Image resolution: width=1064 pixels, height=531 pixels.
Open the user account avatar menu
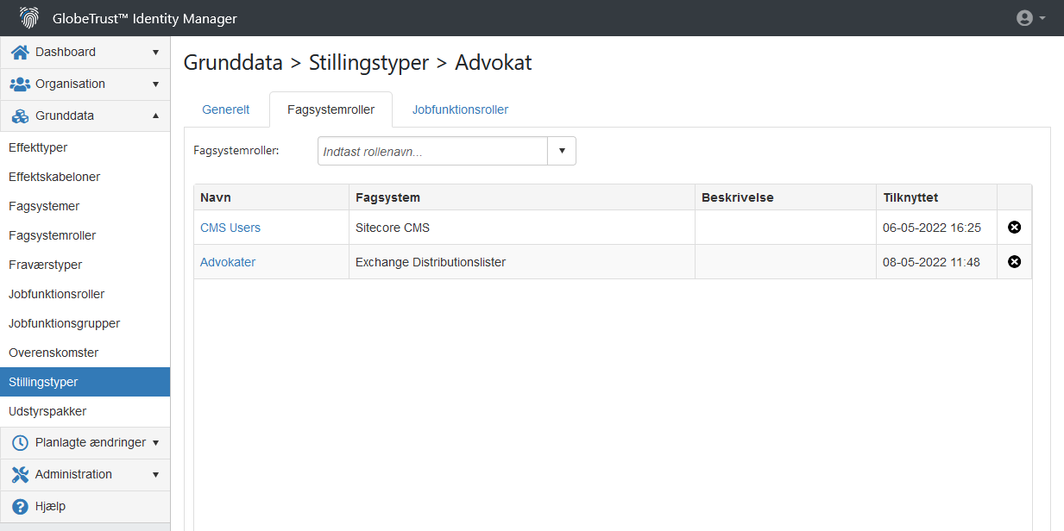(1025, 18)
